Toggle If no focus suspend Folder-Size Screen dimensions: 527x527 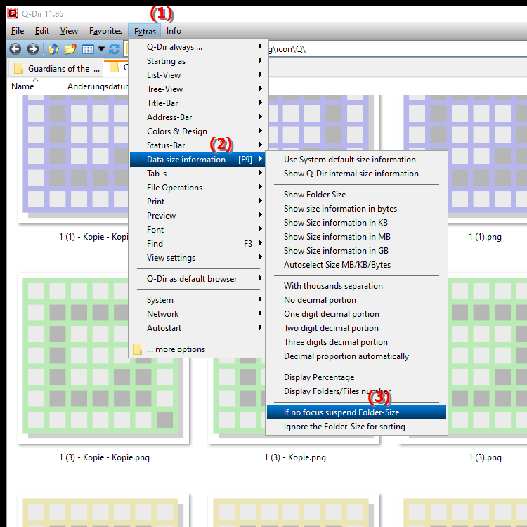pyautogui.click(x=356, y=412)
